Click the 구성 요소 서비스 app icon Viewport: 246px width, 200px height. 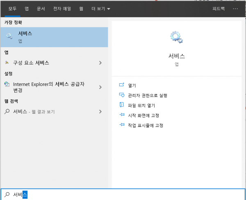[x=7, y=62]
